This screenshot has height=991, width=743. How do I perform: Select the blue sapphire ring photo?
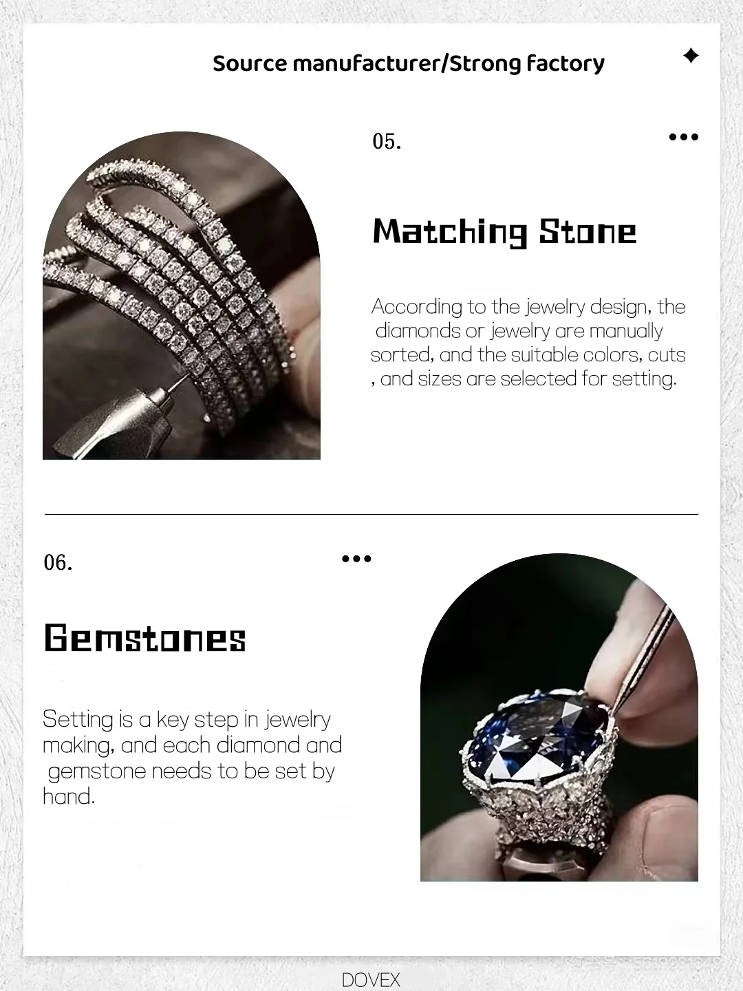pos(559,717)
